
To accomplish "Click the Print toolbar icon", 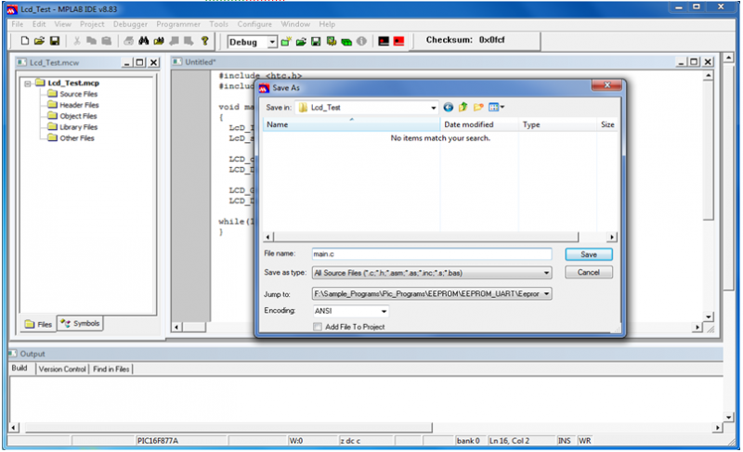I will 128,41.
